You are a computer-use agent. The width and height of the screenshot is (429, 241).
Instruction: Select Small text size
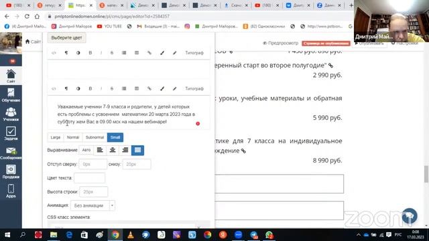(115, 137)
